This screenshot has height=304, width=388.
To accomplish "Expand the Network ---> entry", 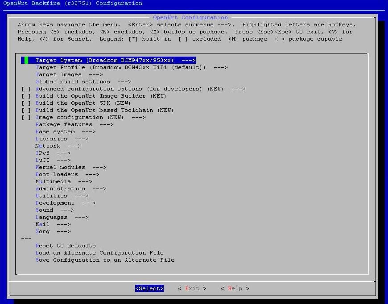I will (58, 146).
